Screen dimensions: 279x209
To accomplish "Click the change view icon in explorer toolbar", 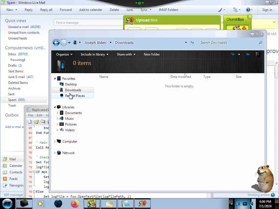I will (x=233, y=54).
